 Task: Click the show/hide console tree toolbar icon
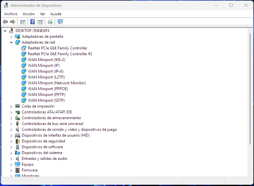point(23,22)
